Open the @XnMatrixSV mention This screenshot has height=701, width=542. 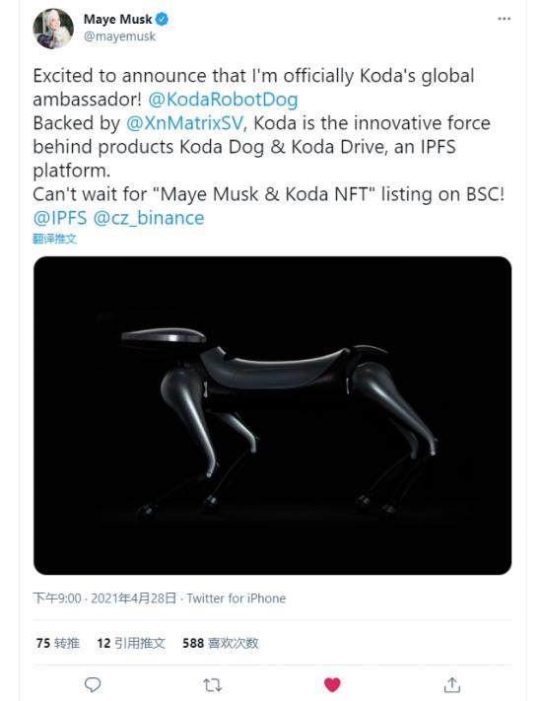point(185,123)
